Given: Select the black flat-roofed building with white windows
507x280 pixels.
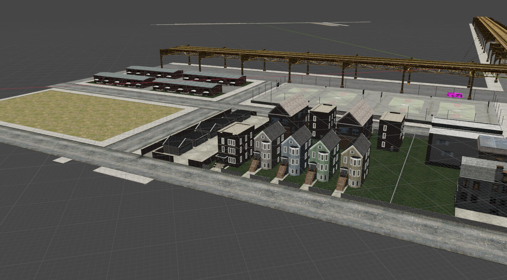Looking at the screenshot, I should (236, 144).
